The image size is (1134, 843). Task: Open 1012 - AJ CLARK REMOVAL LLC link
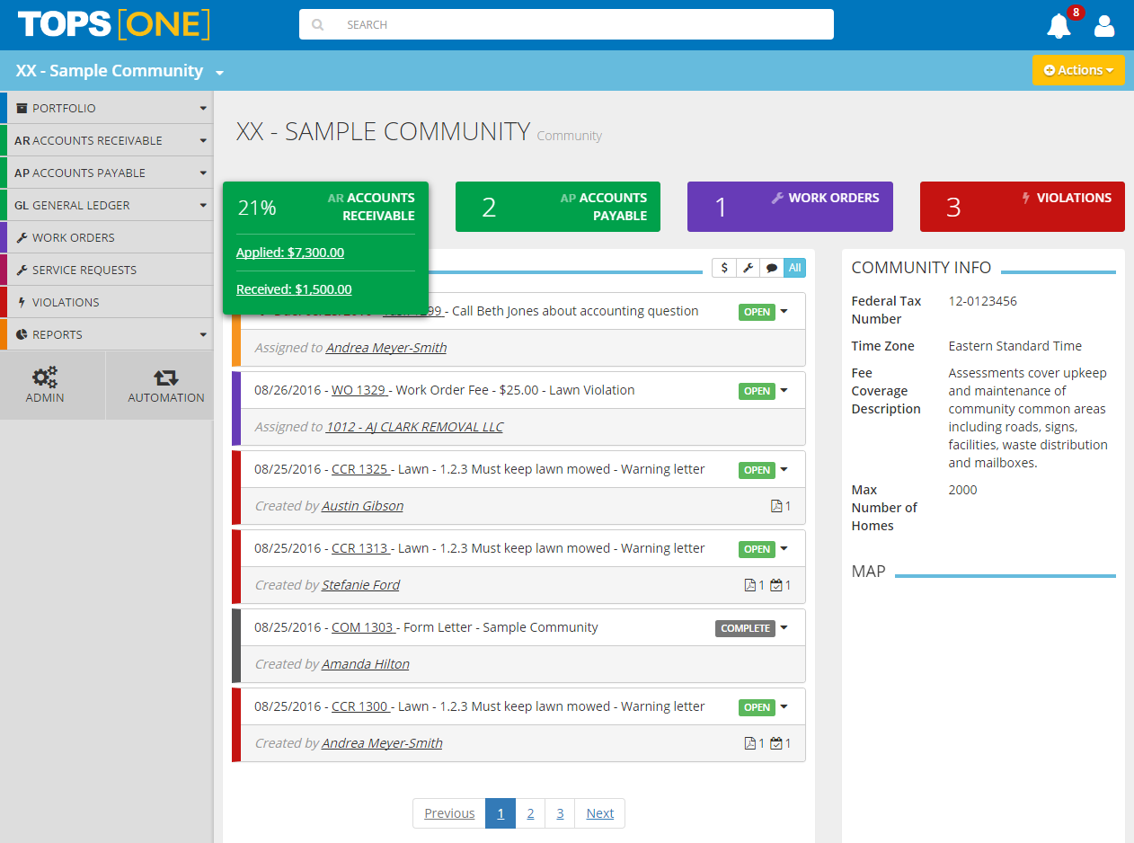coord(414,427)
